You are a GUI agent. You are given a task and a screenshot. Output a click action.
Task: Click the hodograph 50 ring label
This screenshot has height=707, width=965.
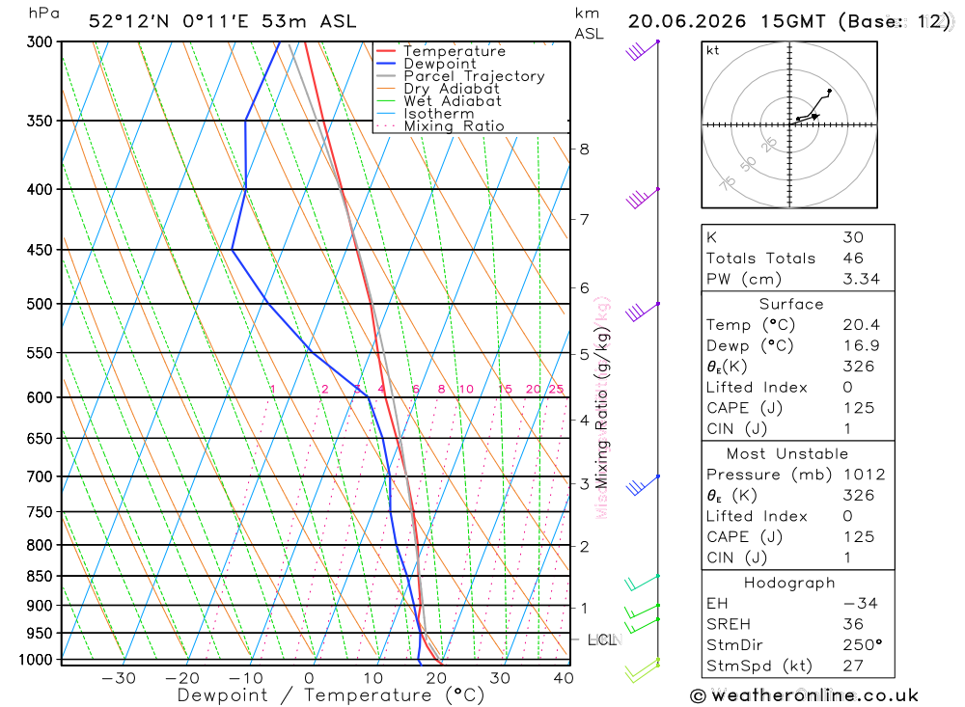tap(748, 164)
